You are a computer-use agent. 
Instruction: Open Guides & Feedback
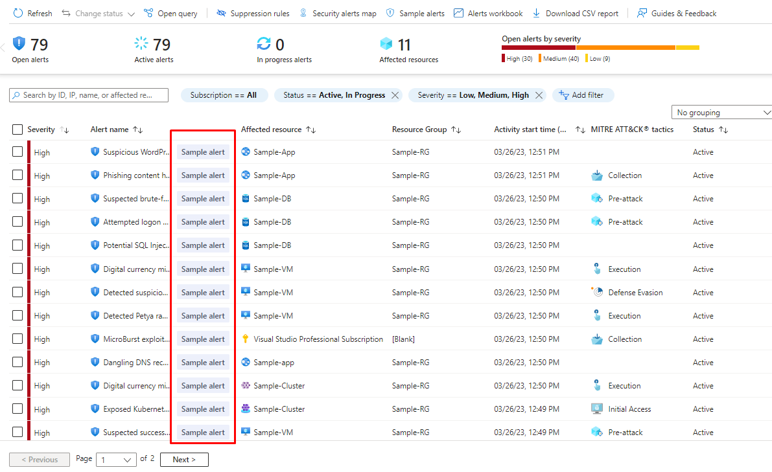[x=677, y=13]
